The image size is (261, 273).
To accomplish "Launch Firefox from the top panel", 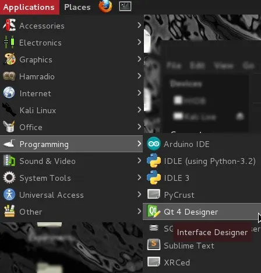I will [105, 6].
